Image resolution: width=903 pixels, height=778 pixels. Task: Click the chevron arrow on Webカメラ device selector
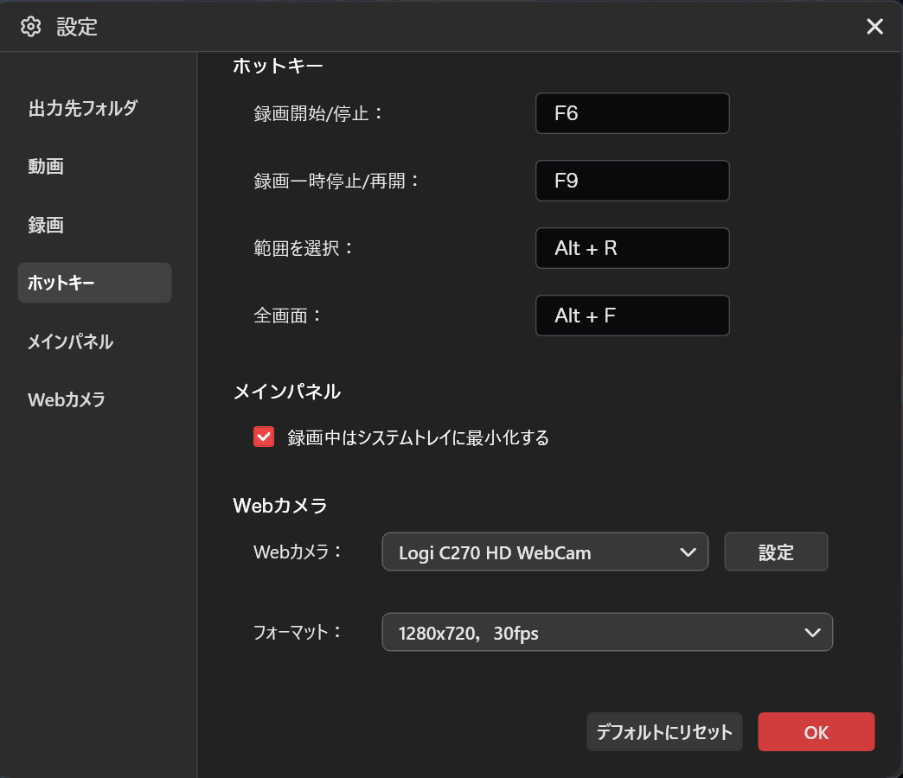(688, 552)
